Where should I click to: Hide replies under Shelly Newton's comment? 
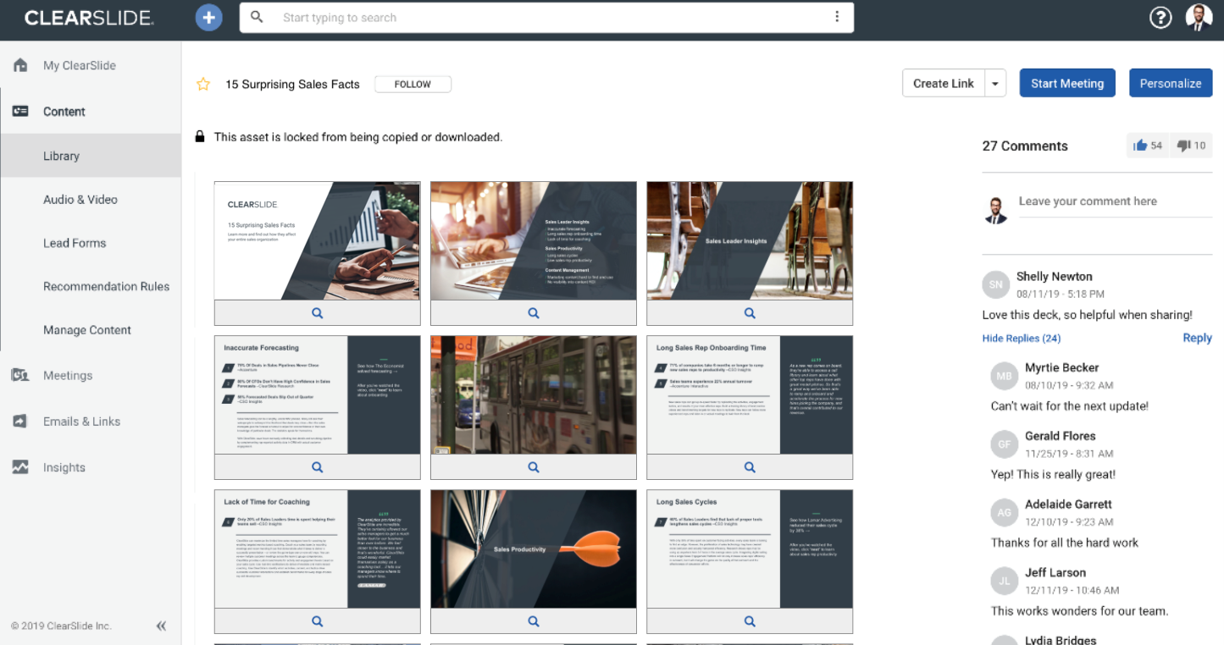(1021, 338)
